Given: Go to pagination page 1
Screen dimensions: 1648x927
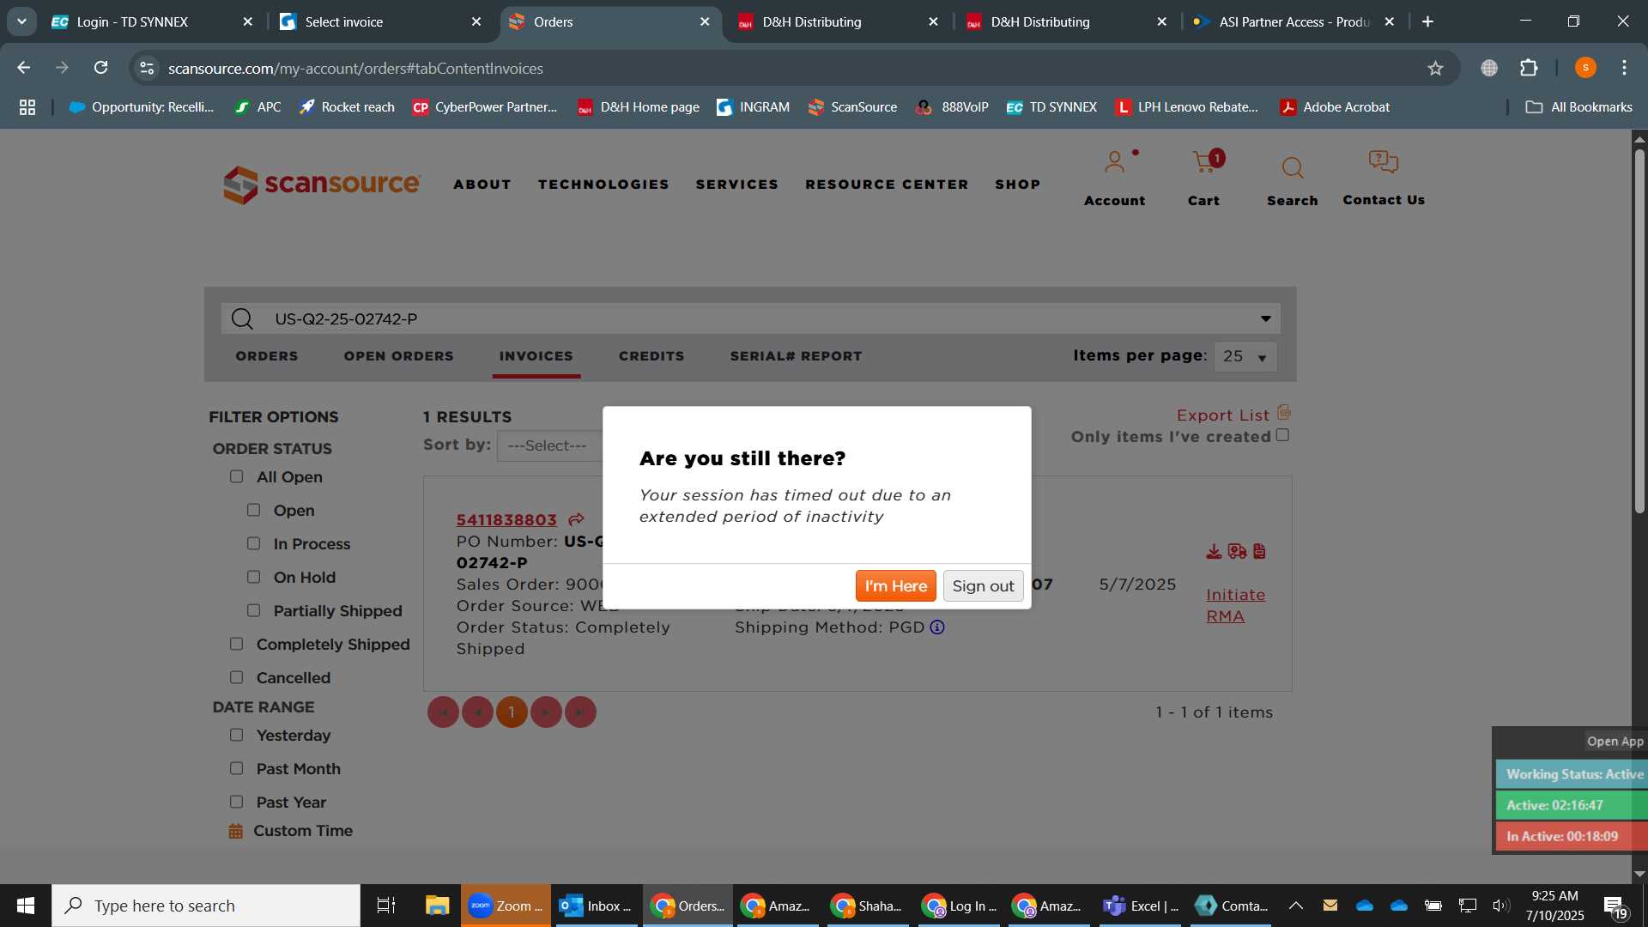Looking at the screenshot, I should tap(512, 712).
